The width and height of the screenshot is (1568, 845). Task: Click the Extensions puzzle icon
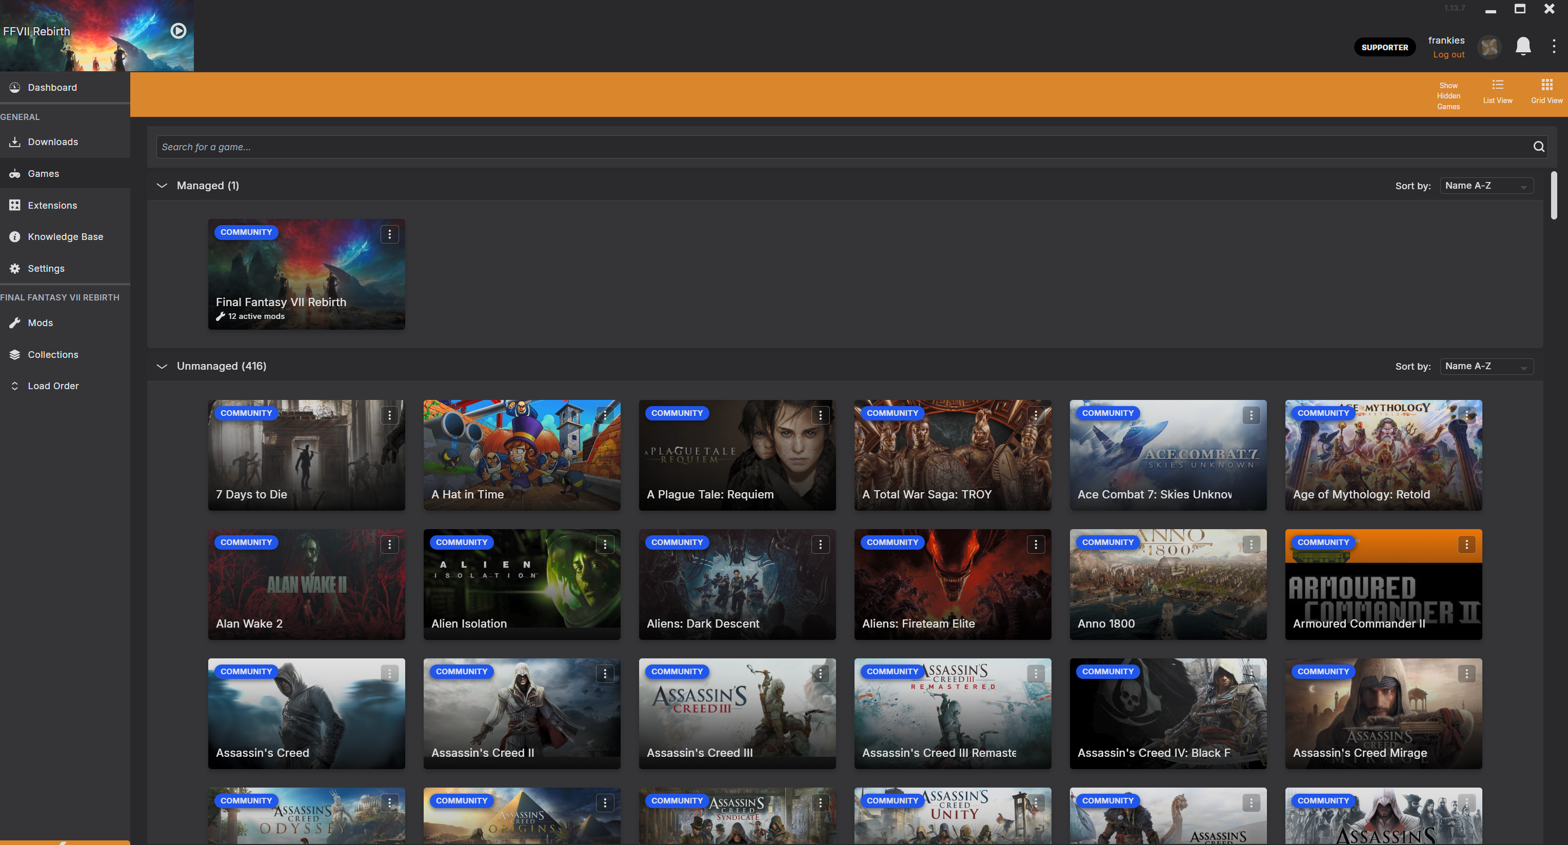pos(14,205)
